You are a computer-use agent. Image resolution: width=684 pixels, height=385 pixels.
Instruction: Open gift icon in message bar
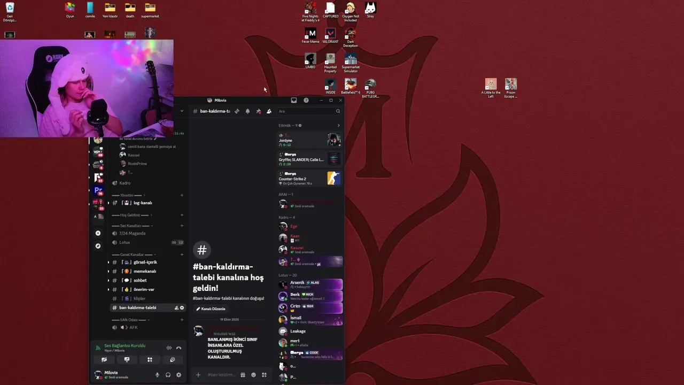point(243,375)
